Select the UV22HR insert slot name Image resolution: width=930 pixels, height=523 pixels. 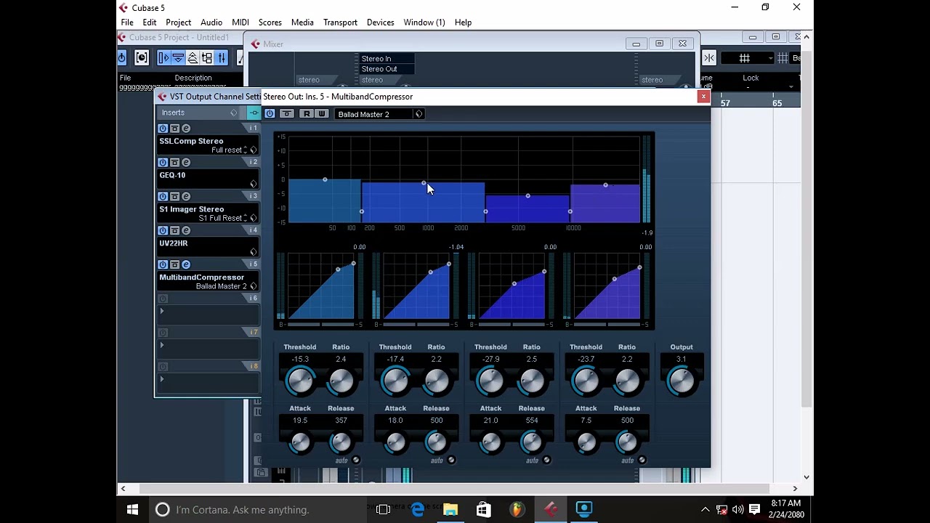(x=174, y=243)
